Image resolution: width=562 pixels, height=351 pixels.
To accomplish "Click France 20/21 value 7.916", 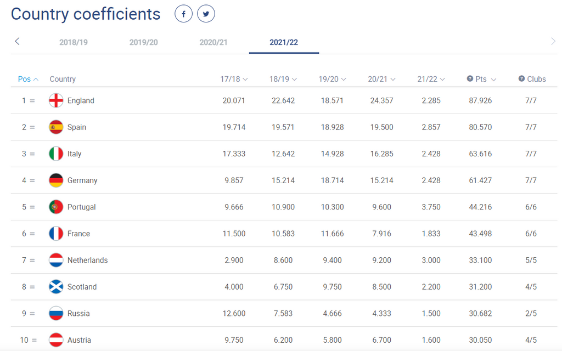I will click(x=382, y=234).
